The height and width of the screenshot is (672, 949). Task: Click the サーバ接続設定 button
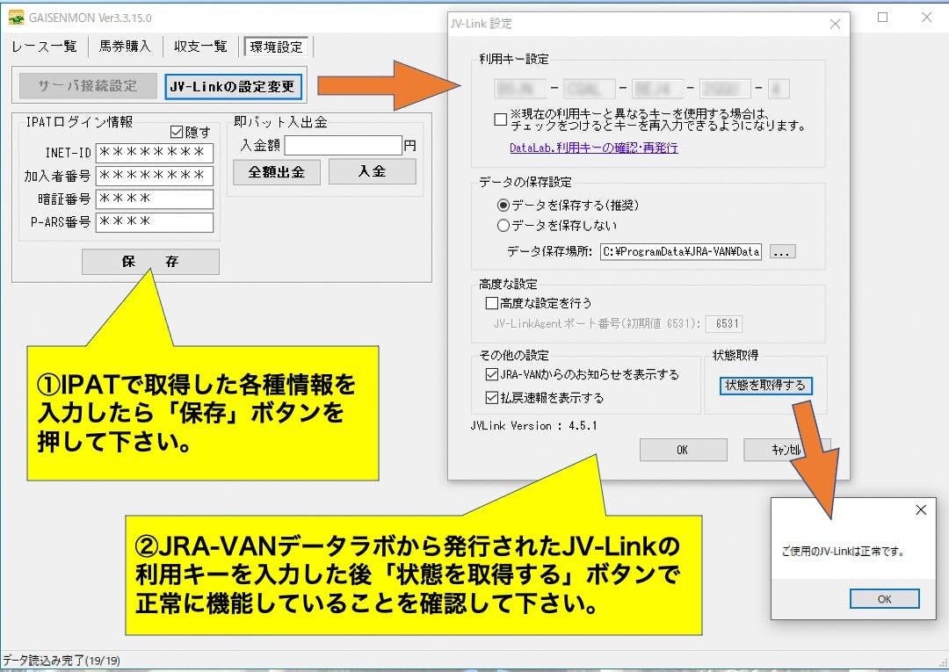(x=88, y=86)
